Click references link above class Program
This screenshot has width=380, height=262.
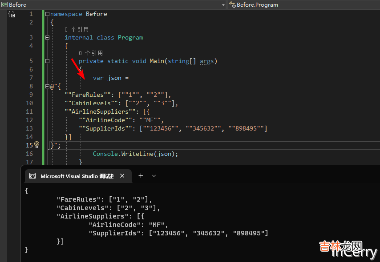(77, 29)
